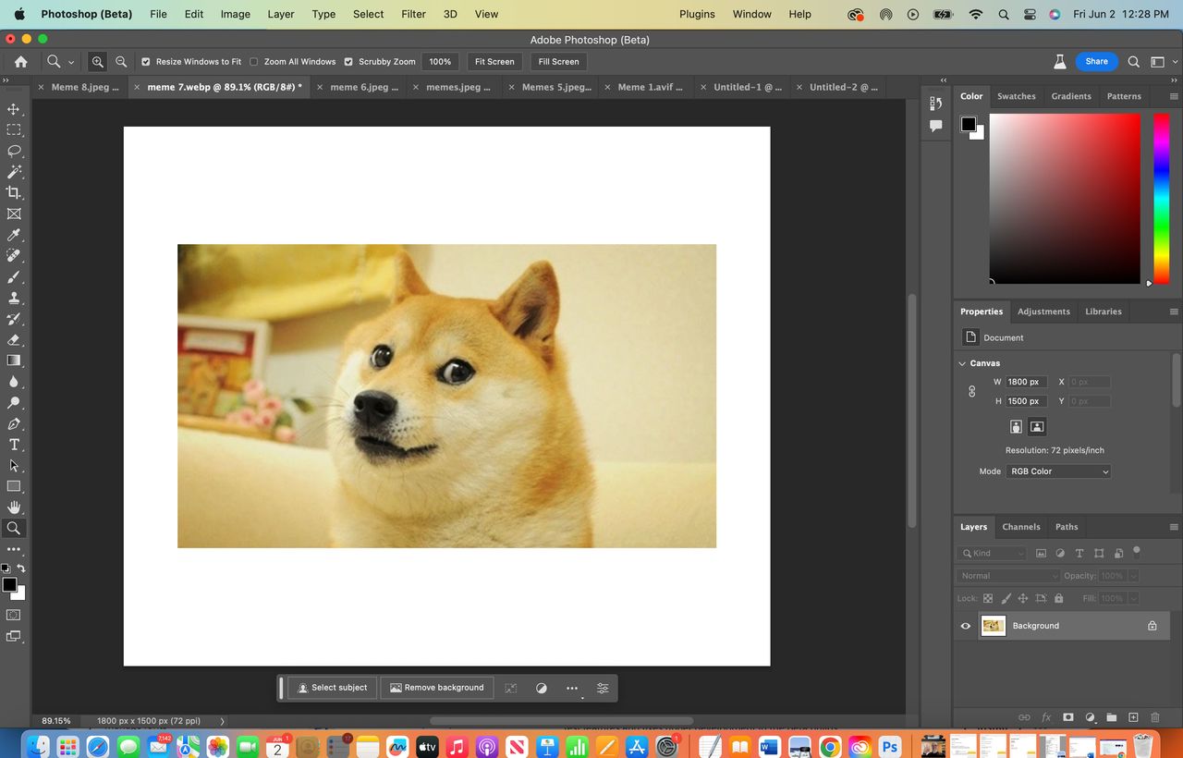Open the Opacity slider dropdown arrow
The height and width of the screenshot is (758, 1183).
tap(1133, 576)
